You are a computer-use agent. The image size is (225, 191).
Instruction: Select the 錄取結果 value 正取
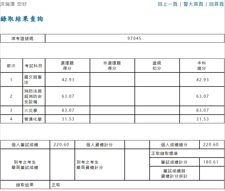(x=54, y=185)
